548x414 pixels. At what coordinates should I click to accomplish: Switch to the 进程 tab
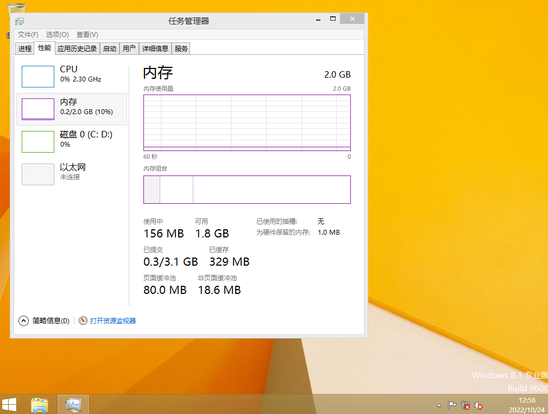click(x=25, y=48)
